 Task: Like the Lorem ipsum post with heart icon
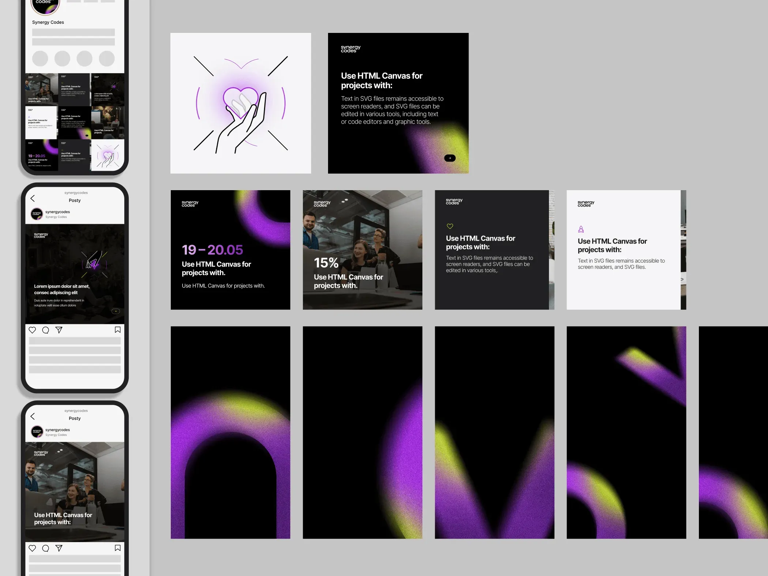pos(32,330)
